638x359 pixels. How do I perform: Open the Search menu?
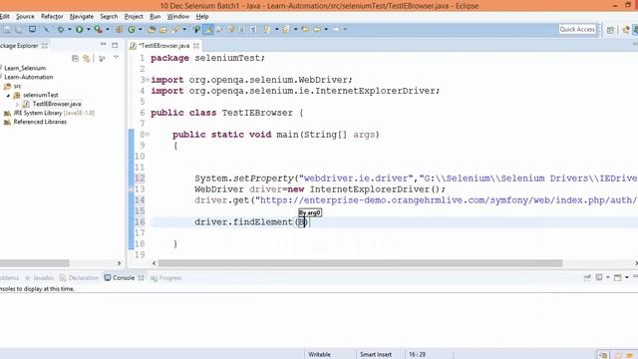pos(109,16)
